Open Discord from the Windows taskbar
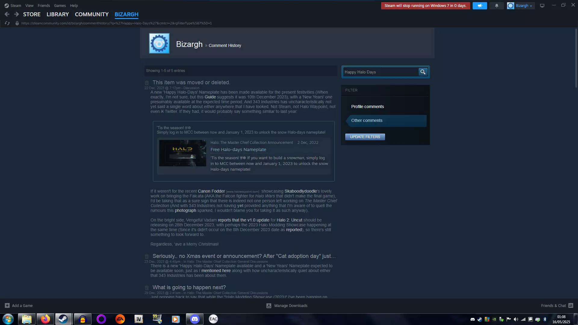The width and height of the screenshot is (578, 325). [x=194, y=319]
